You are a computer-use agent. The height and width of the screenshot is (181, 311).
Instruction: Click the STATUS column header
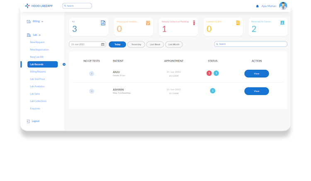pyautogui.click(x=213, y=61)
